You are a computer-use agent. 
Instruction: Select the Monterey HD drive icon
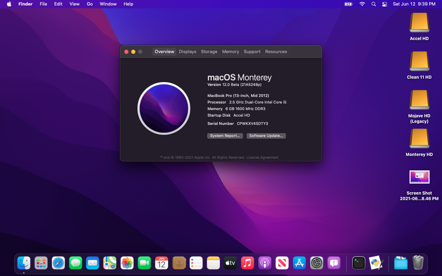[x=419, y=139]
